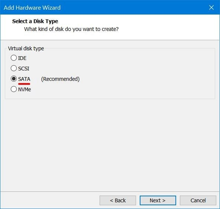Choose the SCSI radio button circle
The width and height of the screenshot is (220, 209).
tap(14, 68)
